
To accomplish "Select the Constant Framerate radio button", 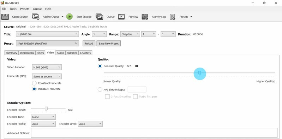I will click(x=34, y=83).
